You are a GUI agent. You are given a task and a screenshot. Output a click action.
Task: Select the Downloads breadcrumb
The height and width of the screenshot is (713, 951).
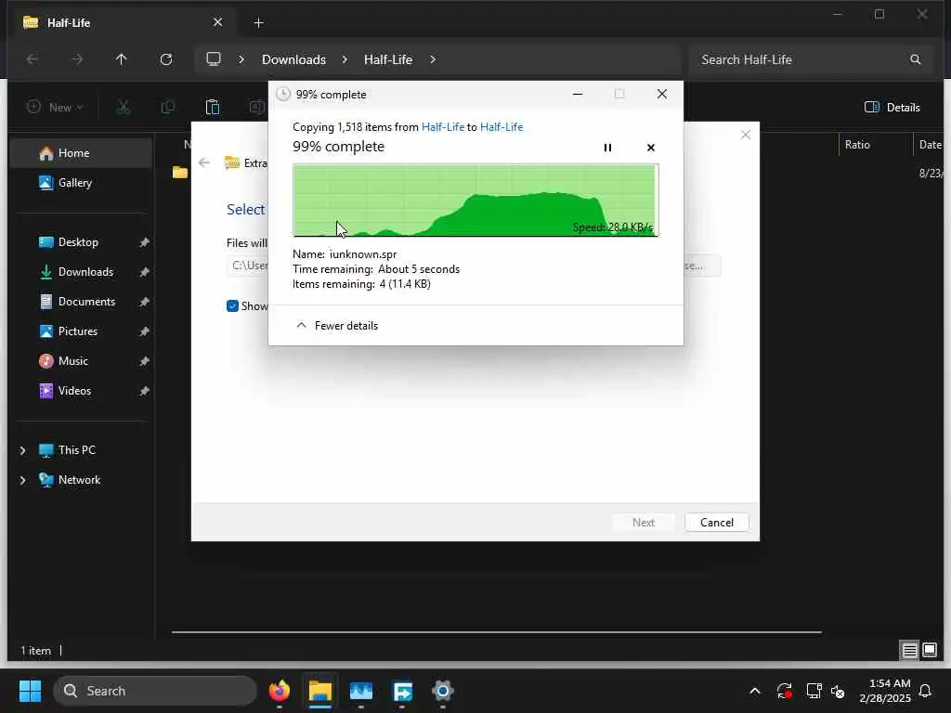(x=293, y=59)
